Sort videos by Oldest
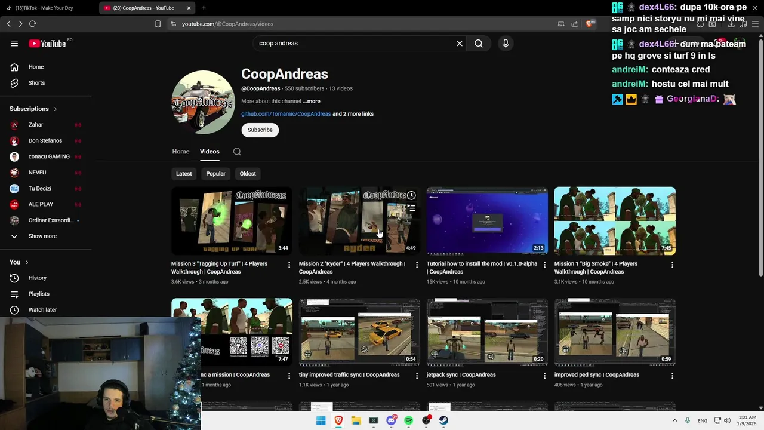The image size is (764, 430). (x=248, y=174)
